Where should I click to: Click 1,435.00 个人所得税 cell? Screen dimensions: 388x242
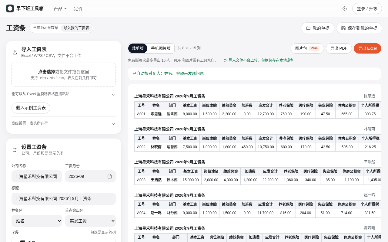[x=373, y=180]
